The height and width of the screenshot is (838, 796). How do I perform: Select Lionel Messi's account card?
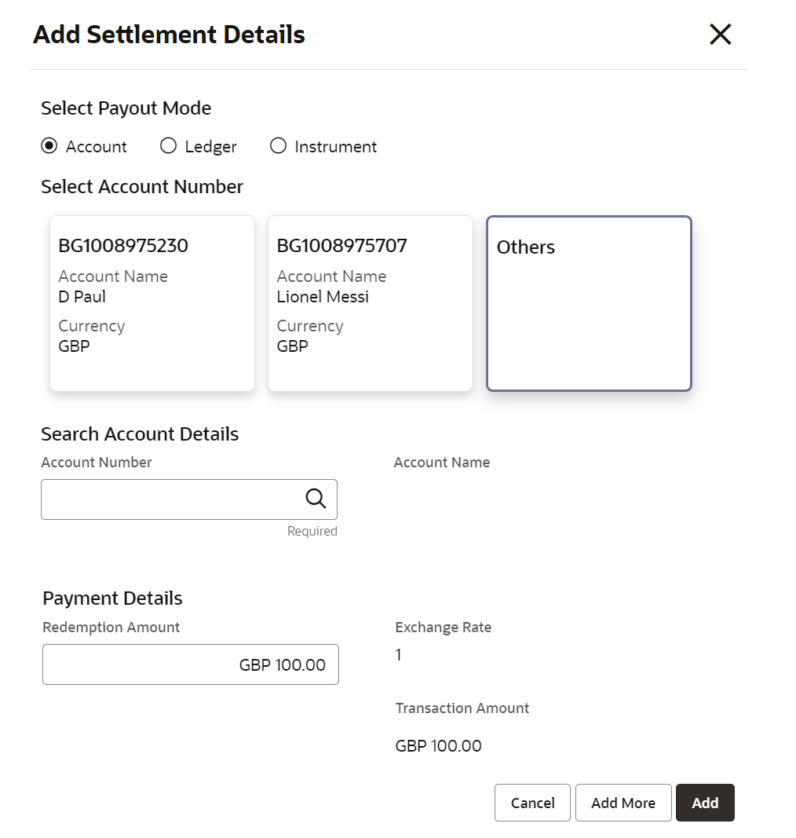pos(371,303)
